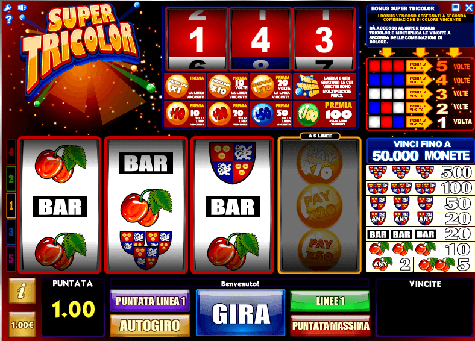Change coin value with the 1.00€ button
Screen dimensions: 475x341
click(22, 324)
